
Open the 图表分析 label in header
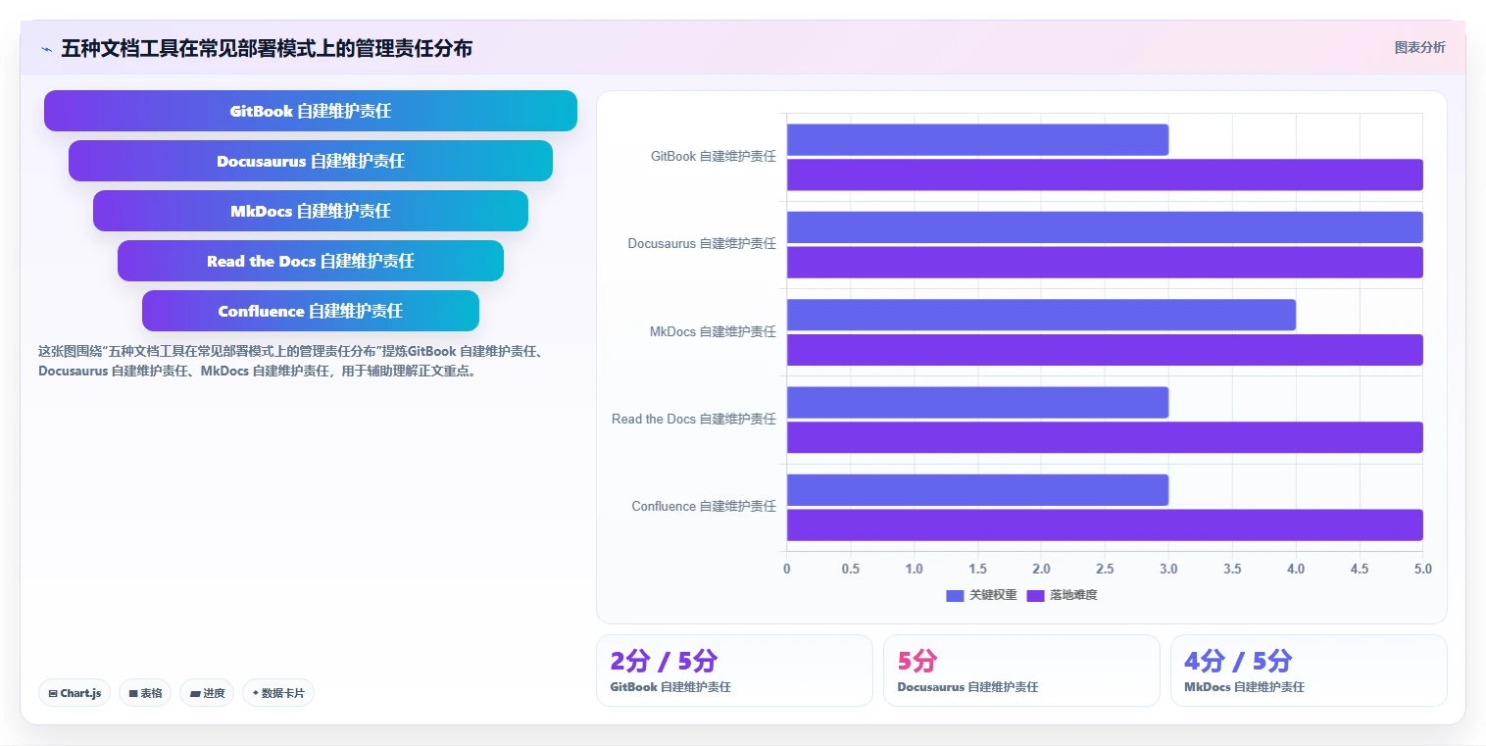(x=1419, y=47)
